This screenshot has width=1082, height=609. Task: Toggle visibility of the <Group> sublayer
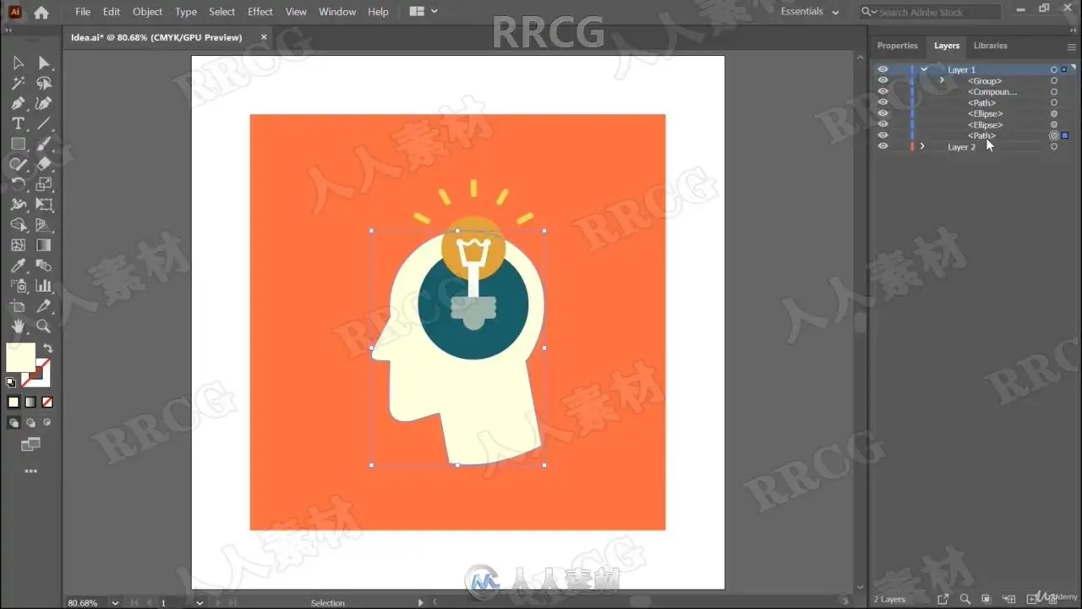point(883,80)
